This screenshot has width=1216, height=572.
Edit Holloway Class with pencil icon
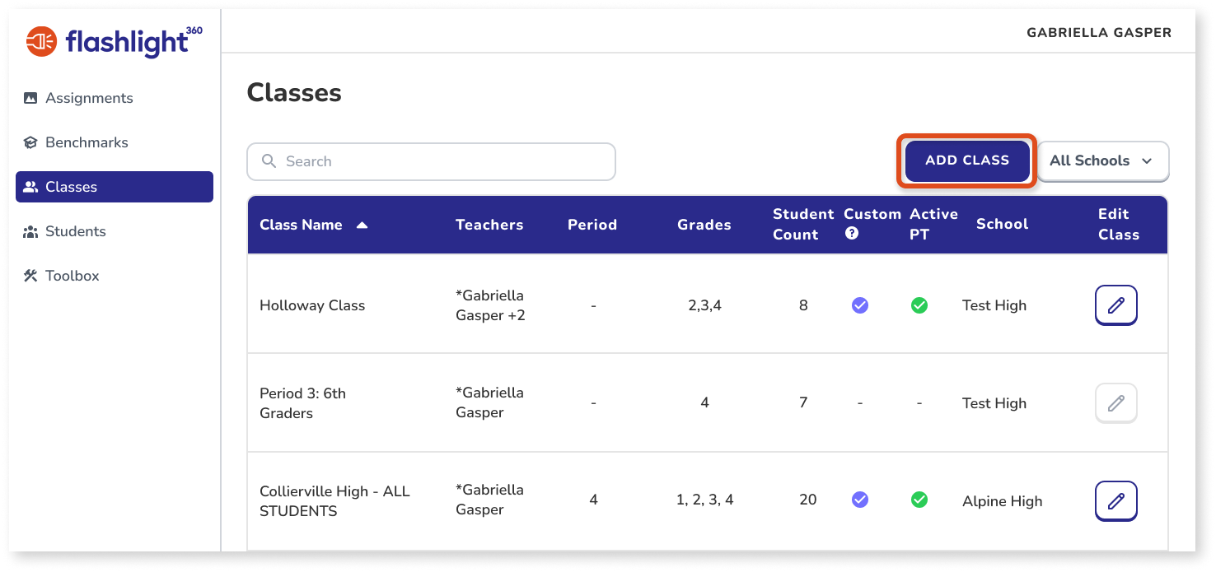point(1115,305)
